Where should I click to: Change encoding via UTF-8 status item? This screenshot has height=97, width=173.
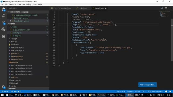pos(138,92)
